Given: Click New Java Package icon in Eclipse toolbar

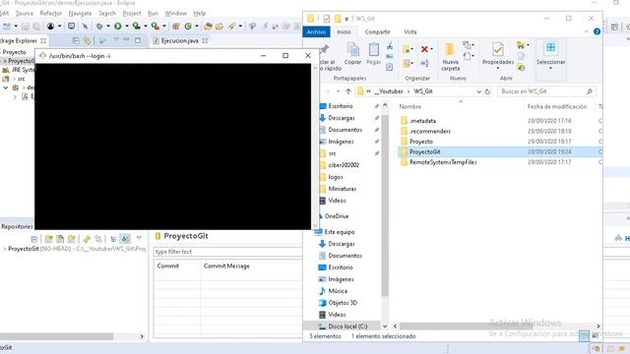Looking at the screenshot, I should [x=176, y=27].
